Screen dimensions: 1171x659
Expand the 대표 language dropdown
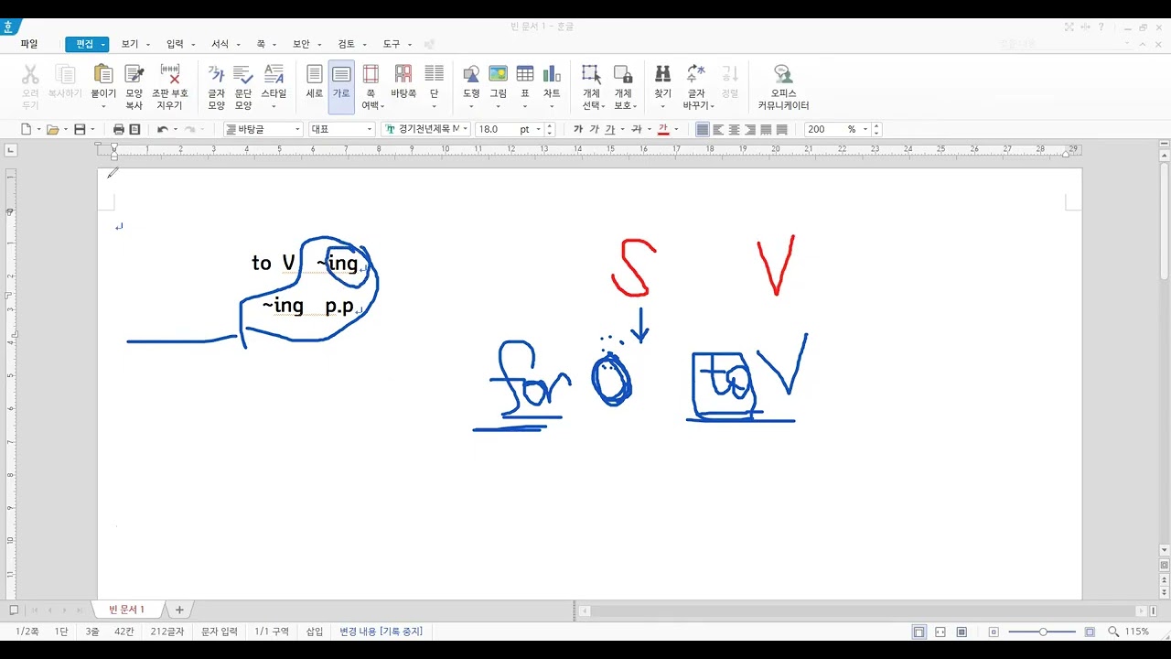(x=370, y=129)
